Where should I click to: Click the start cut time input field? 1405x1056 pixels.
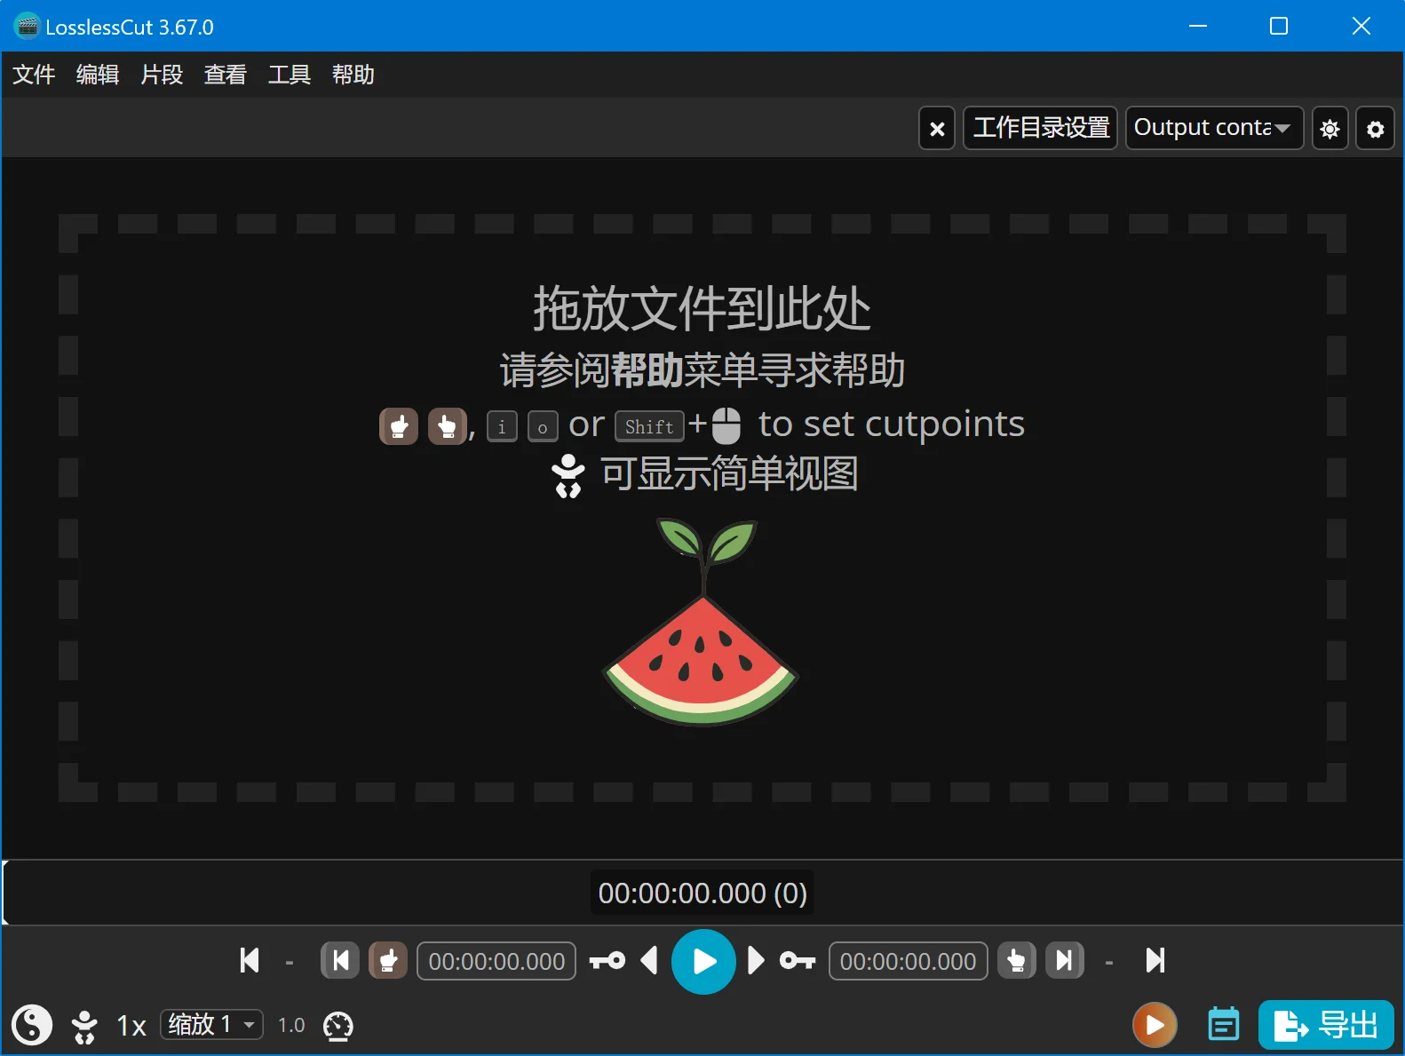pos(496,961)
